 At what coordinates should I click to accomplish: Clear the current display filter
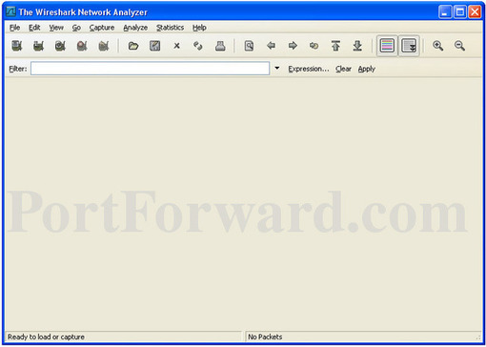click(x=343, y=69)
